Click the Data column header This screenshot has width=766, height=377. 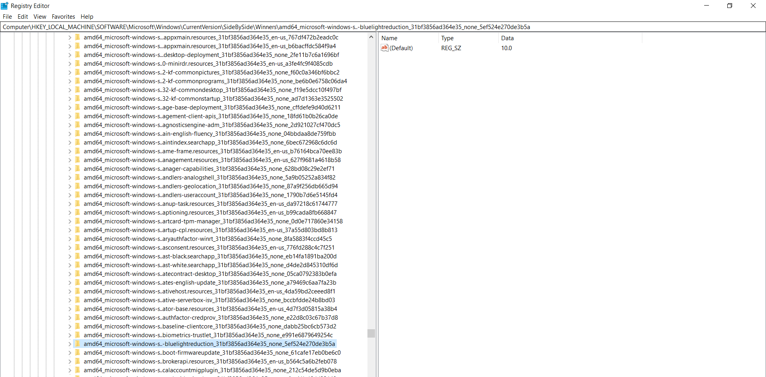[x=570, y=38]
